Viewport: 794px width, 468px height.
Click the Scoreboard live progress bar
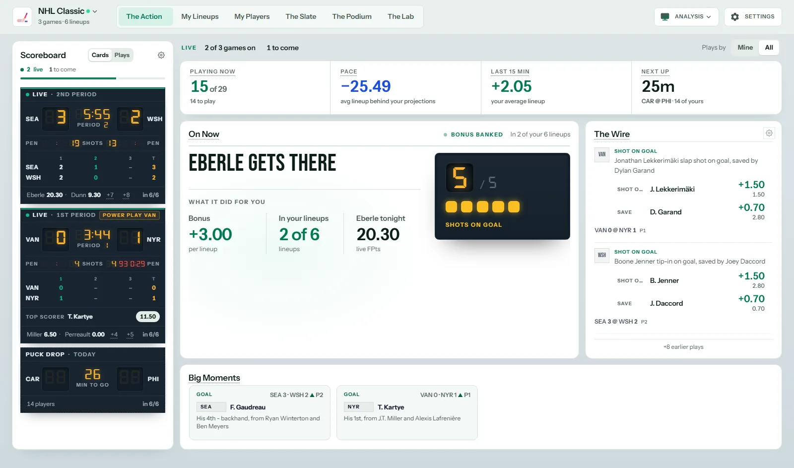tap(93, 78)
